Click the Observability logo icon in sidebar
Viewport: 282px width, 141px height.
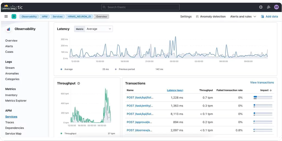pos(9,29)
